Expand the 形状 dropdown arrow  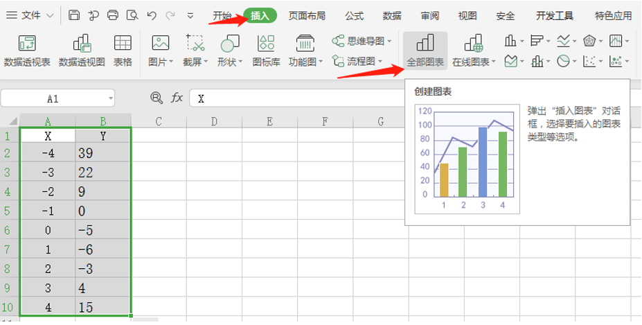[x=241, y=62]
